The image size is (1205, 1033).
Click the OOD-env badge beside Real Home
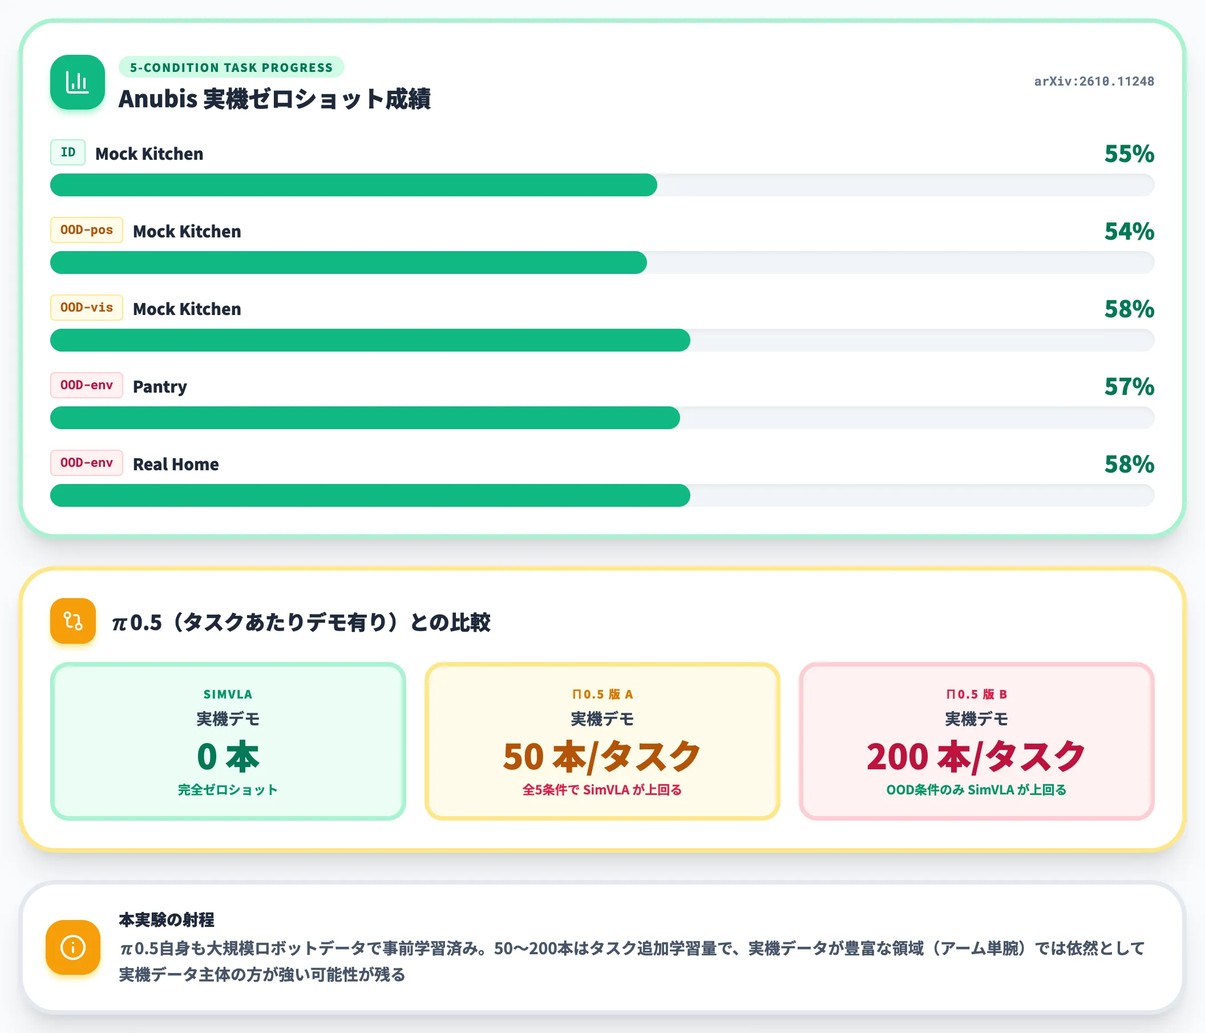[x=87, y=462]
